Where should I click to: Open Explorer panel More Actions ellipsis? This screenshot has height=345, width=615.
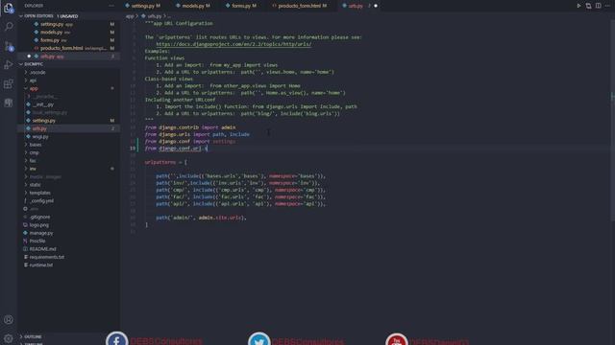[111, 6]
